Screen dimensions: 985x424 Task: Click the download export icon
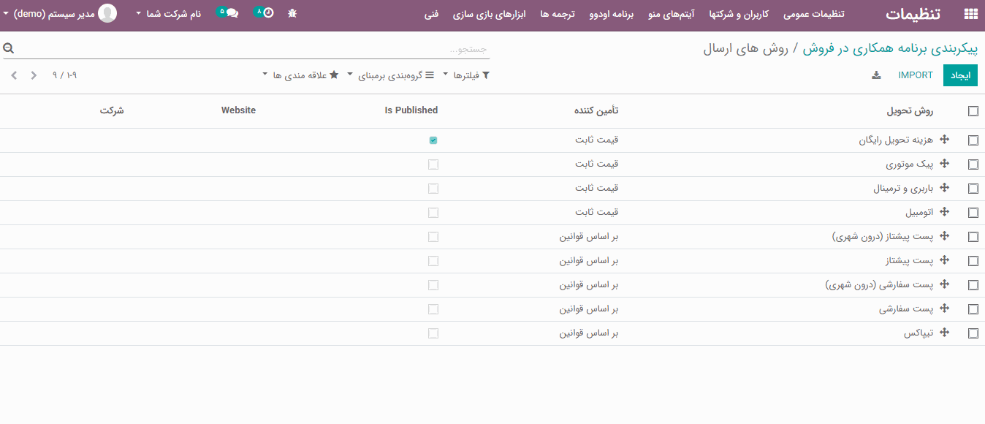(x=876, y=75)
